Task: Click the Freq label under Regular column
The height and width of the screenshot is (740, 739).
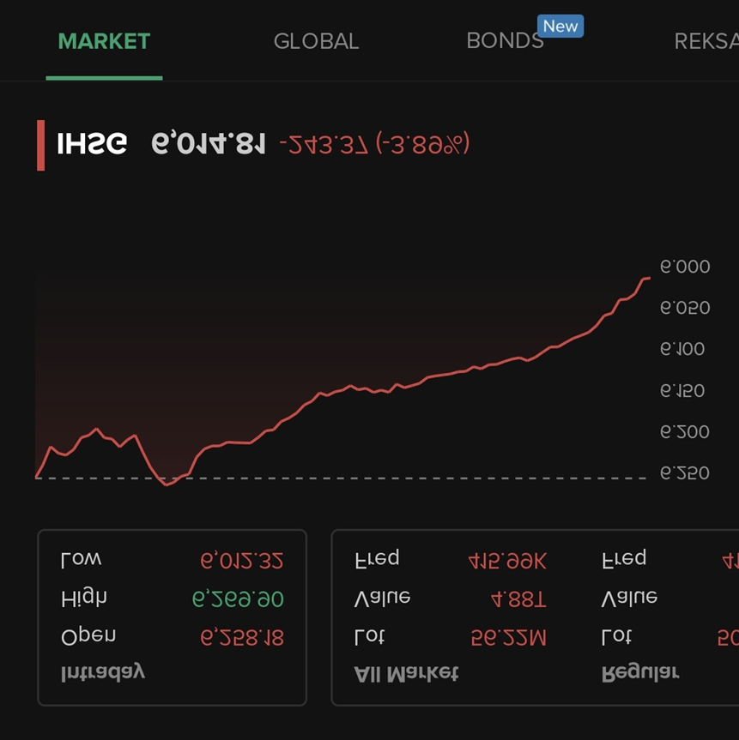Action: 624,559
